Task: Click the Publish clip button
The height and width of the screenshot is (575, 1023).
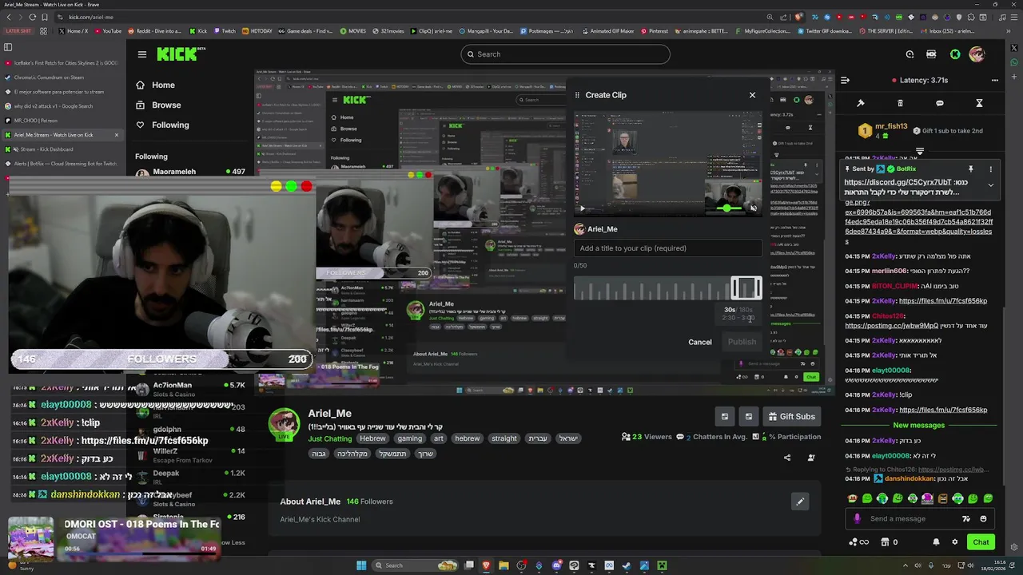Action: 742,342
